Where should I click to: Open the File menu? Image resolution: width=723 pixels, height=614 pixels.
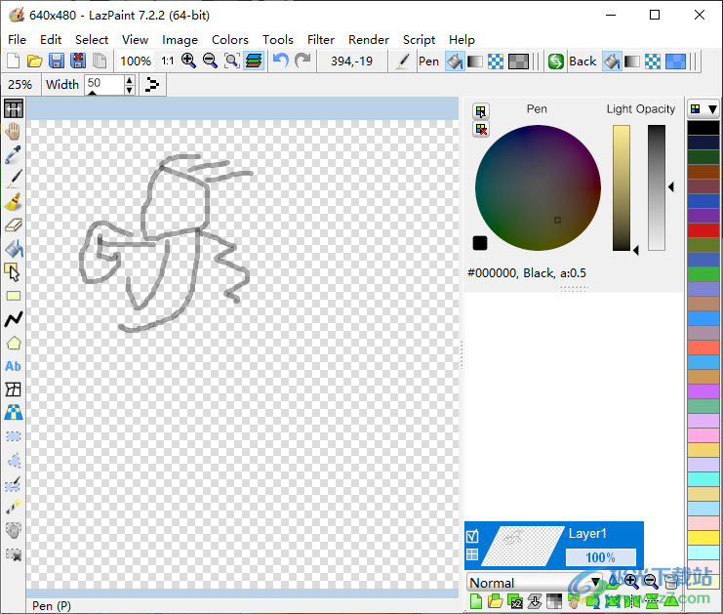[x=17, y=40]
